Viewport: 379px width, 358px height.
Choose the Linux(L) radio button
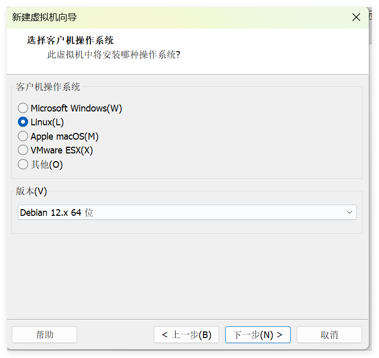click(x=23, y=122)
